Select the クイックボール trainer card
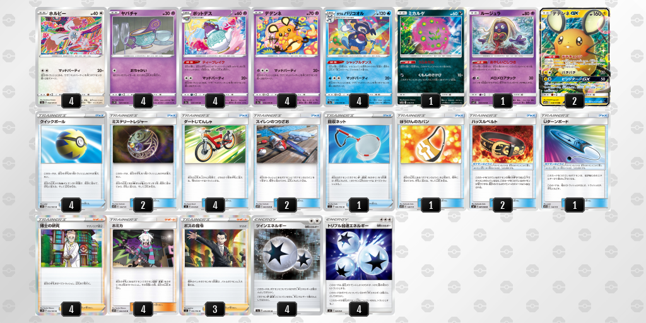The width and height of the screenshot is (646, 323). (x=71, y=161)
